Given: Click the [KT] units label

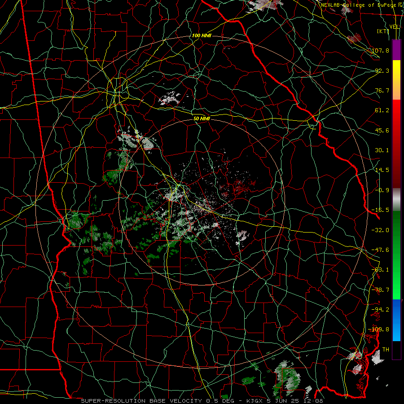Looking at the screenshot, I should point(383,31).
